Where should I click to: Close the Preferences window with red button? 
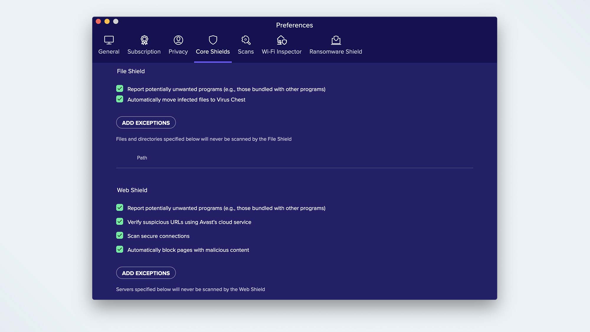(99, 21)
